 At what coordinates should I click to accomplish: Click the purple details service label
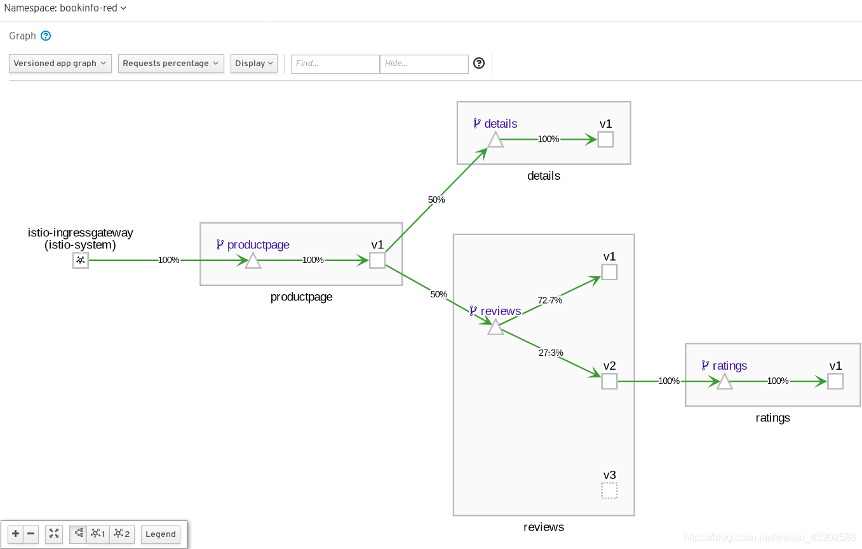(501, 124)
